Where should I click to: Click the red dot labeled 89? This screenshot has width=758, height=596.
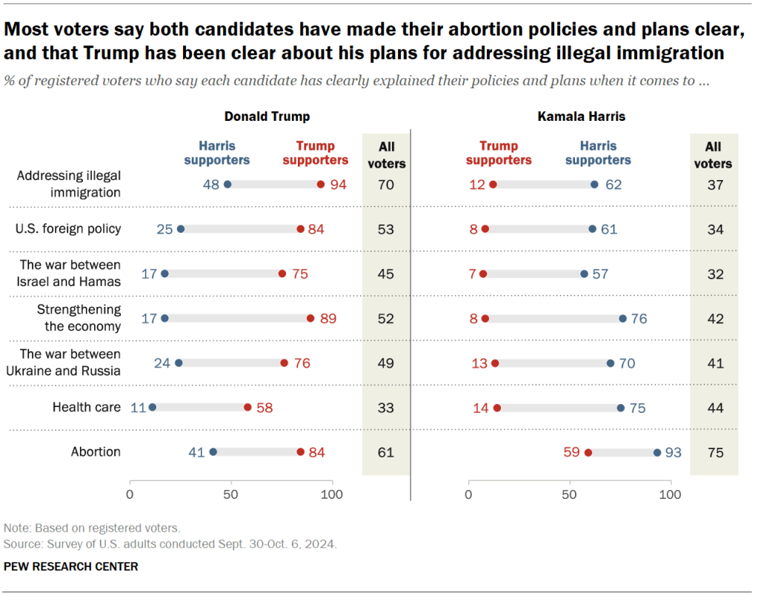point(310,318)
